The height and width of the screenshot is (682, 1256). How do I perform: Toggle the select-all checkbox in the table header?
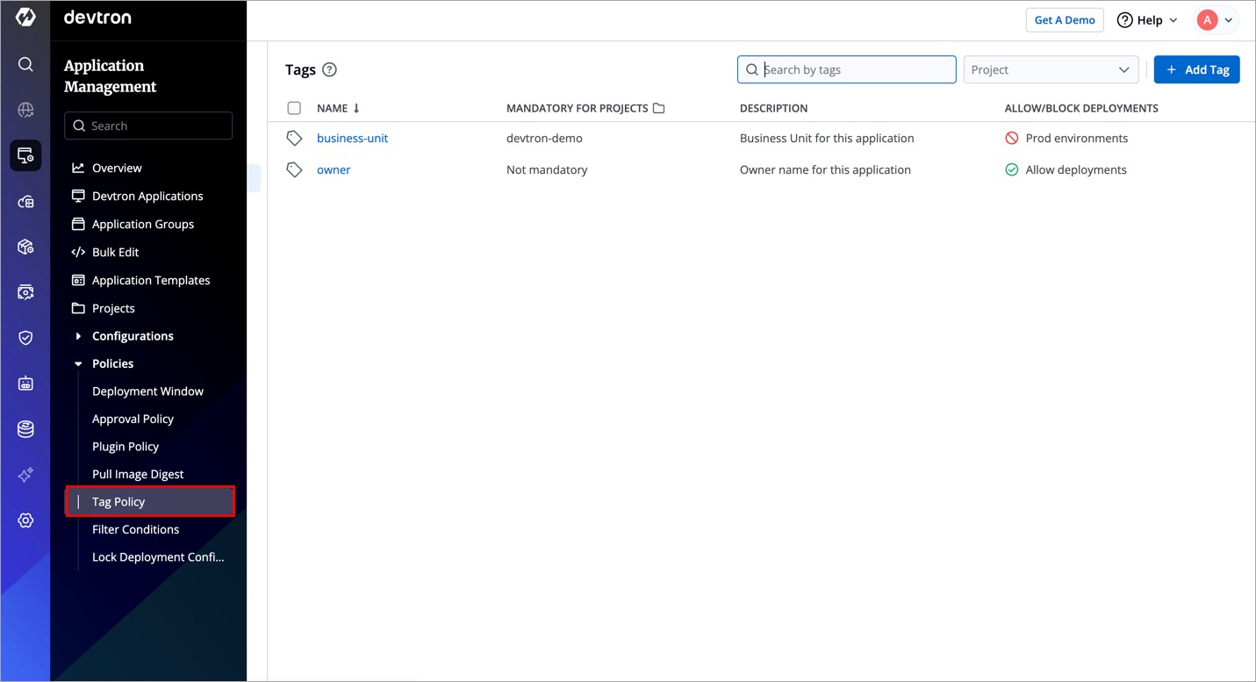294,109
